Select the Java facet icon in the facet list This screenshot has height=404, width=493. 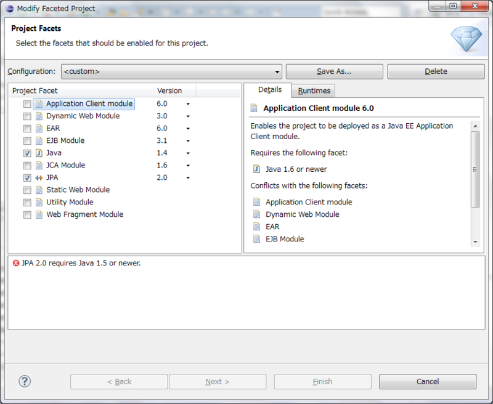39,153
